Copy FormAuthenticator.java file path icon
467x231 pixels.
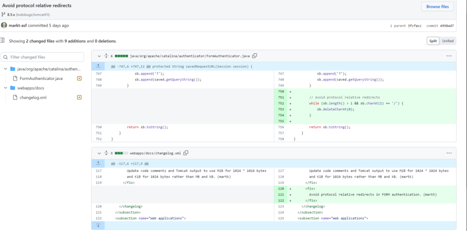255,56
